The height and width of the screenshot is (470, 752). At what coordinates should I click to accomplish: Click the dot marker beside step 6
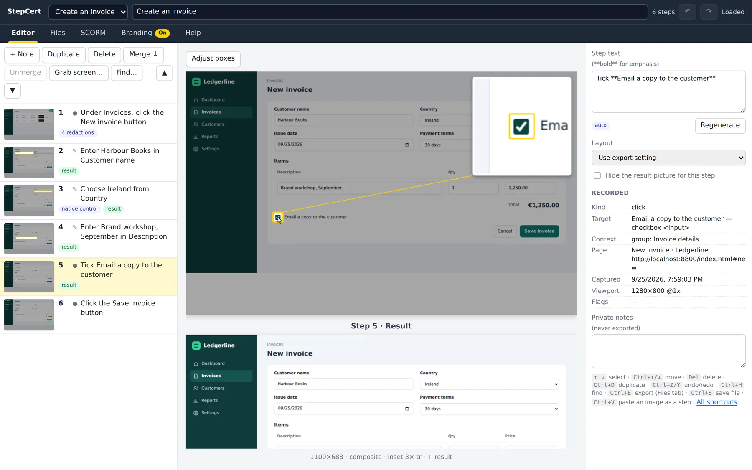(75, 304)
